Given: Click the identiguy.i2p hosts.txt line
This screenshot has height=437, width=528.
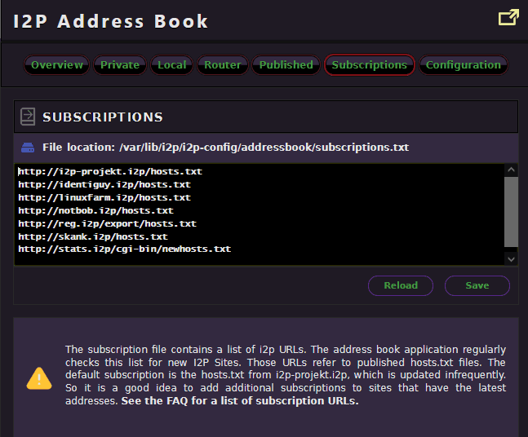Looking at the screenshot, I should tap(104, 185).
